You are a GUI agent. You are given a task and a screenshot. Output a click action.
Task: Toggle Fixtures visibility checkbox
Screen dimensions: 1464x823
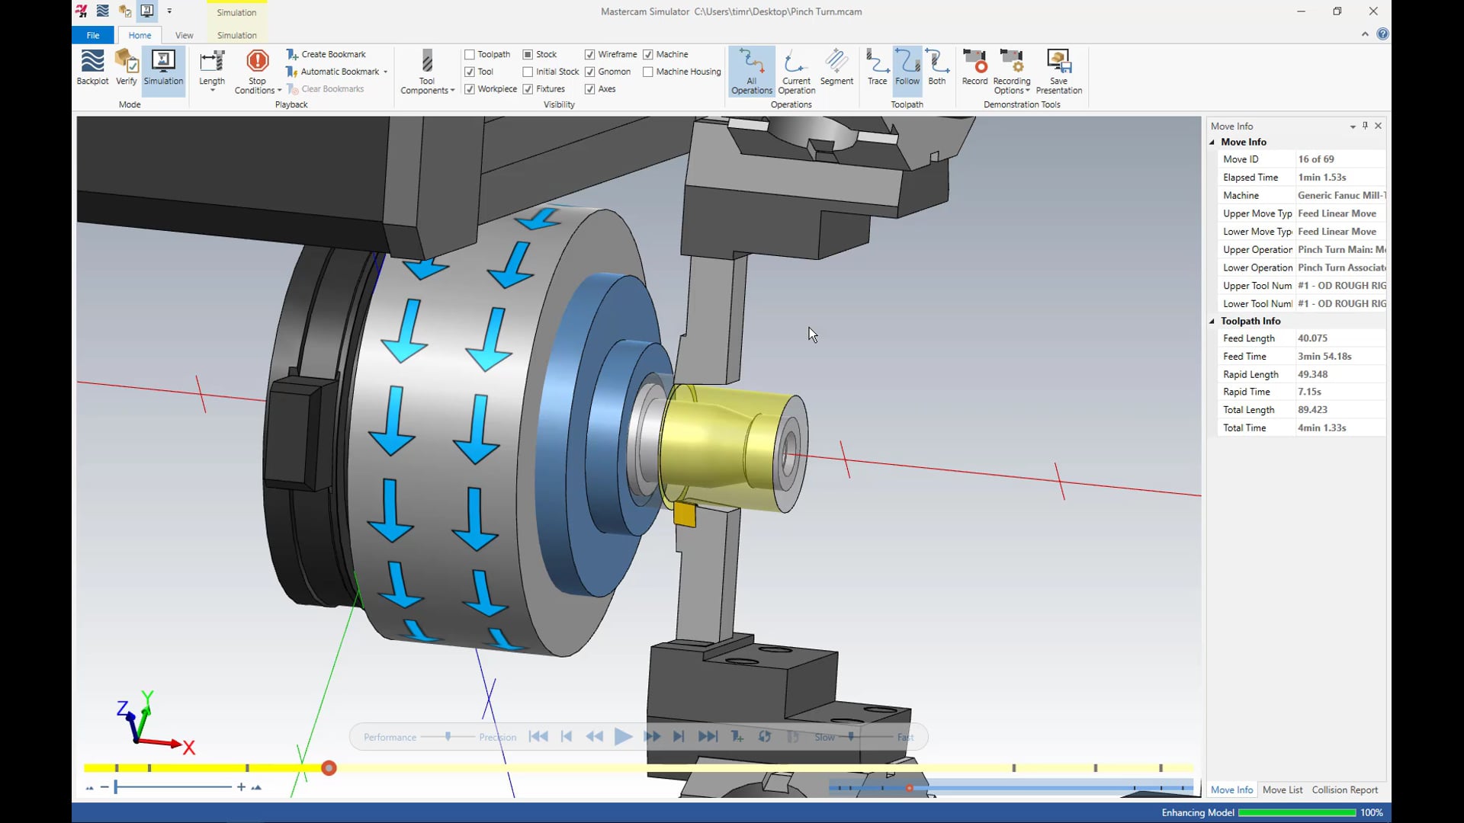point(528,89)
